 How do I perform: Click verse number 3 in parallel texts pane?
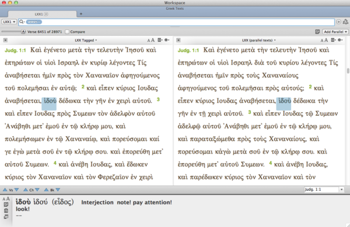tap(250, 112)
